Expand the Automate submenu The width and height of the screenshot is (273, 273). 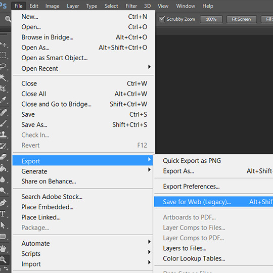83,243
